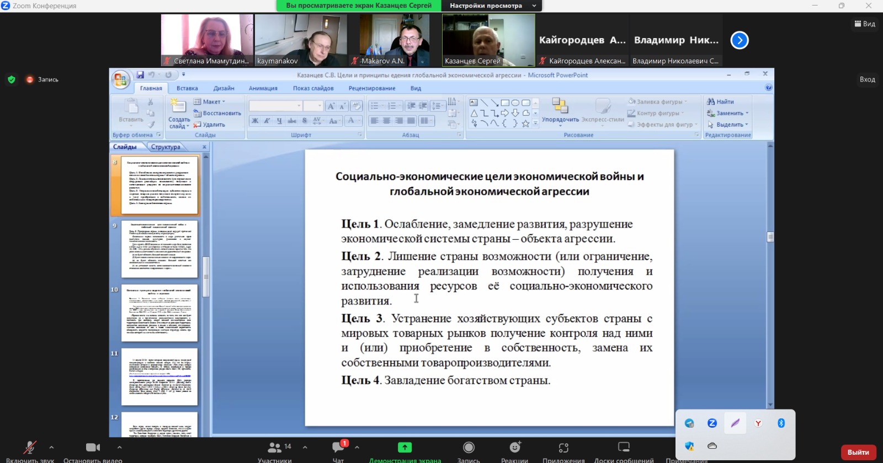Screen dimensions: 883x463
Task: Click the red Выйти button
Action: [x=858, y=452]
